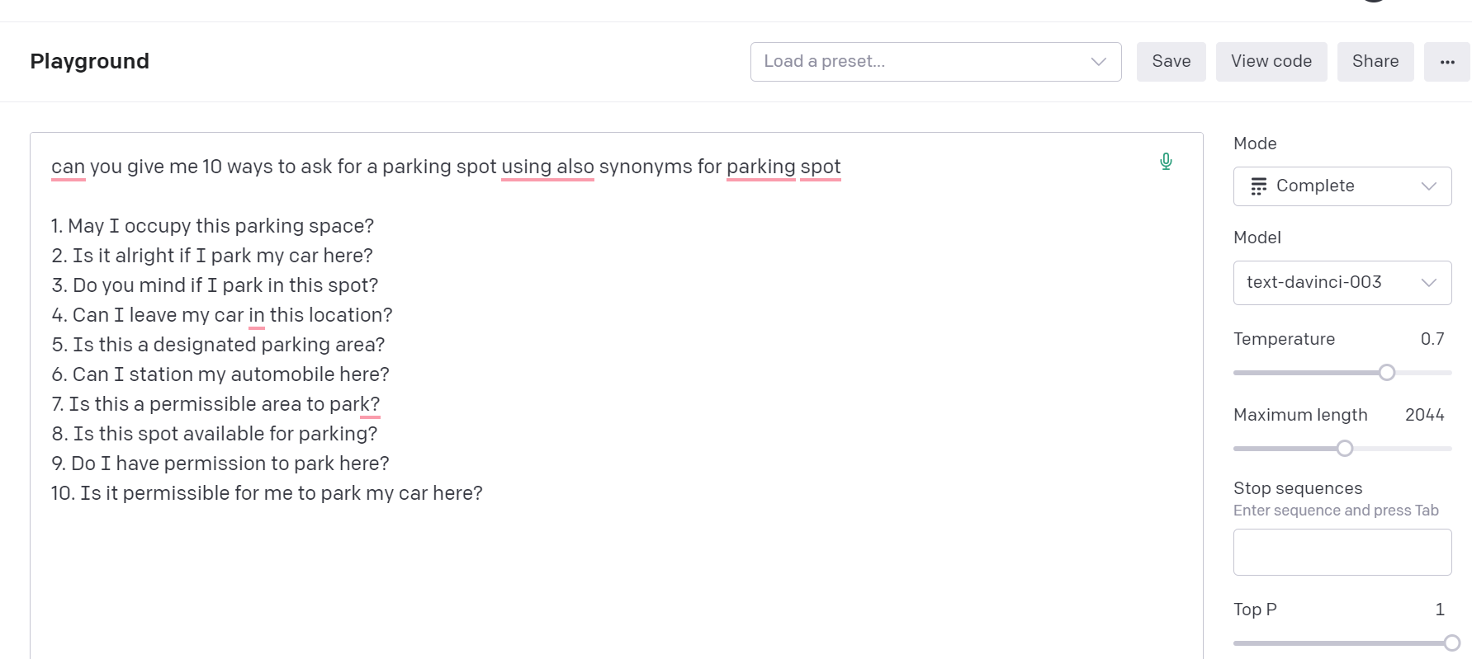Image resolution: width=1472 pixels, height=659 pixels.
Task: Click the View code button
Action: click(x=1271, y=62)
